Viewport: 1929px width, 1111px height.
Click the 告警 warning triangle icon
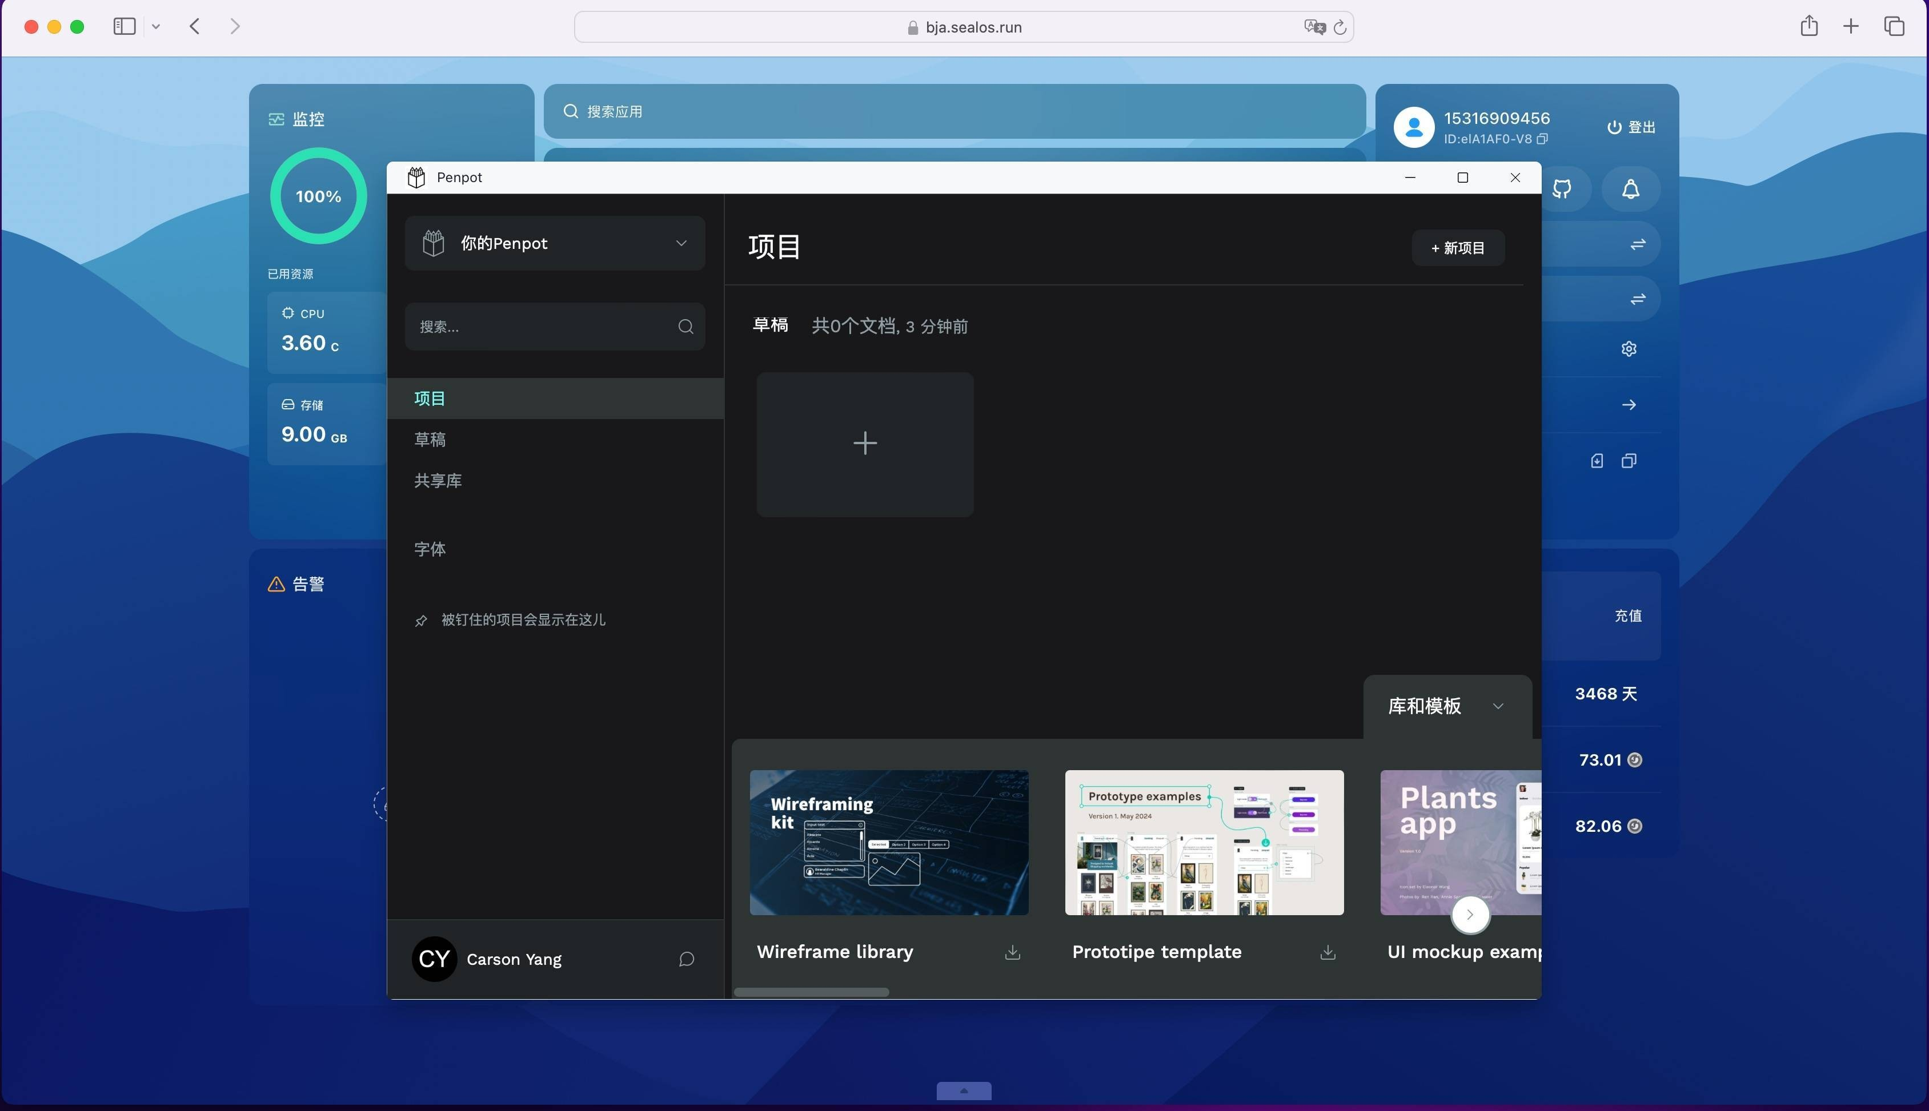pyautogui.click(x=276, y=585)
